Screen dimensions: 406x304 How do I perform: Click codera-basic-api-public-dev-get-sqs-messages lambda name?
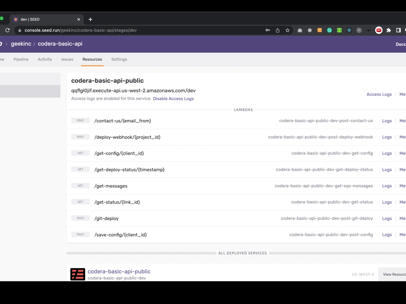(324, 186)
